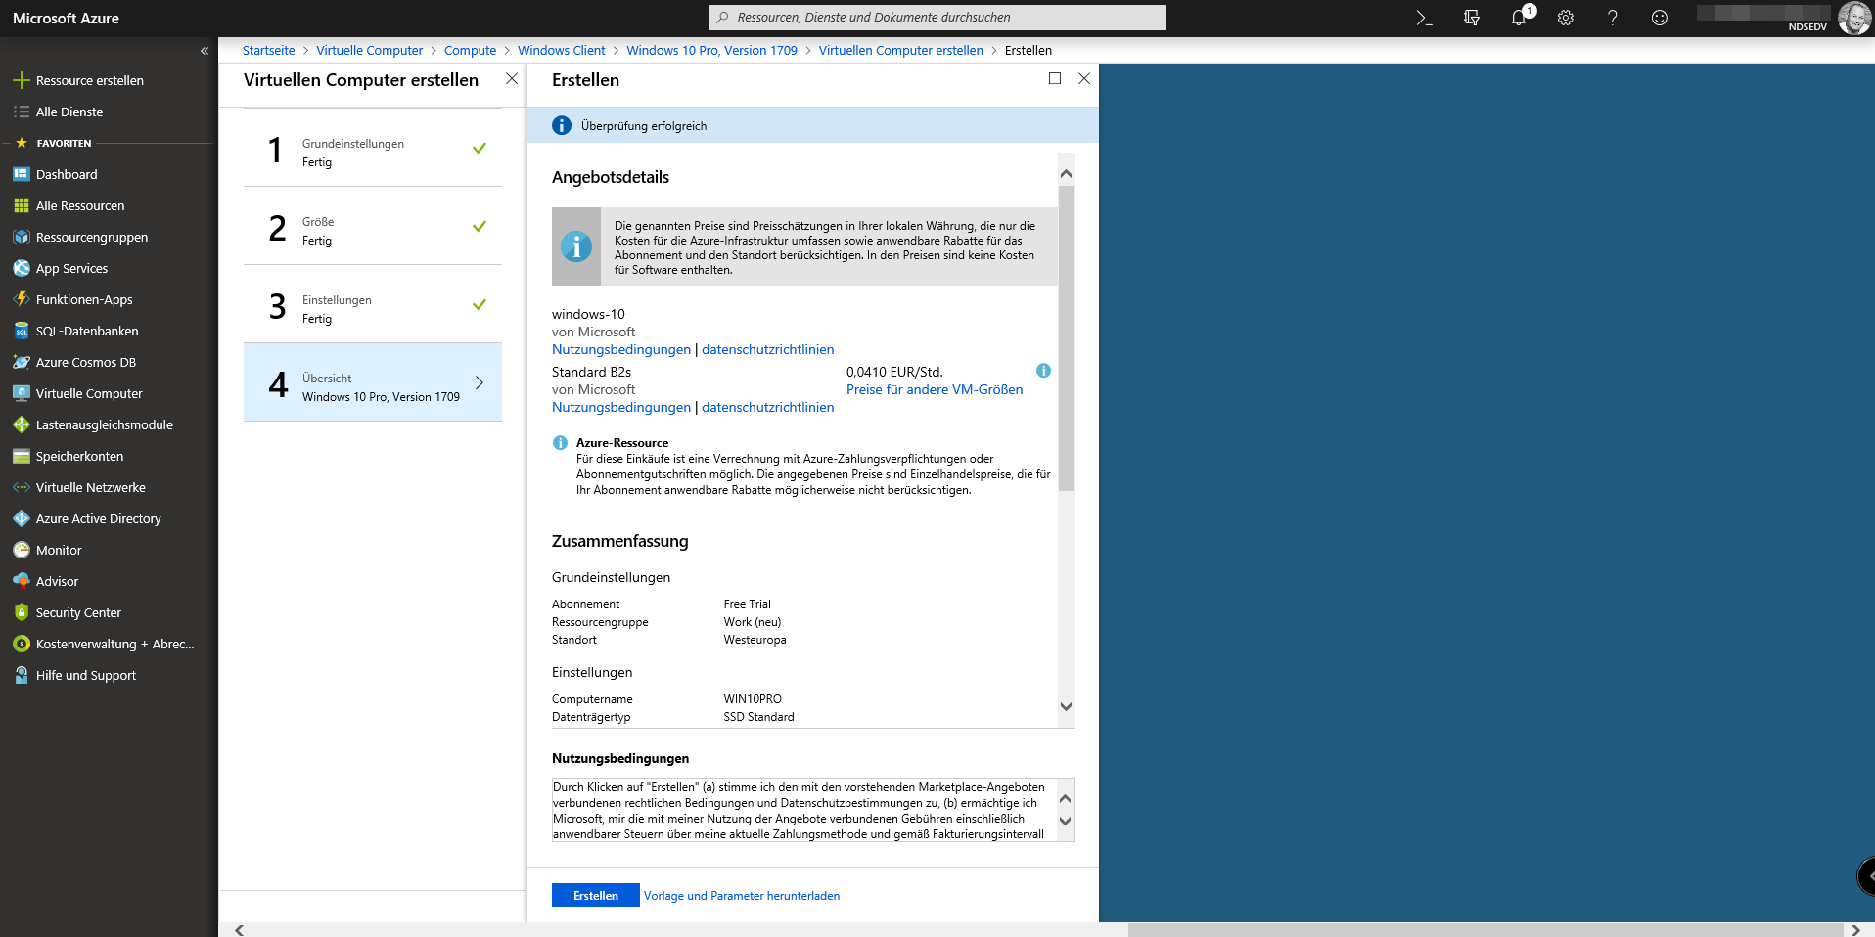This screenshot has width=1875, height=937.
Task: Open Azure Cosmos DB from the sidebar
Action: tap(85, 362)
